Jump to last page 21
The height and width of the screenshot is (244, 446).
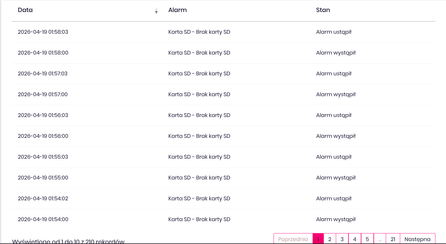[393, 239]
